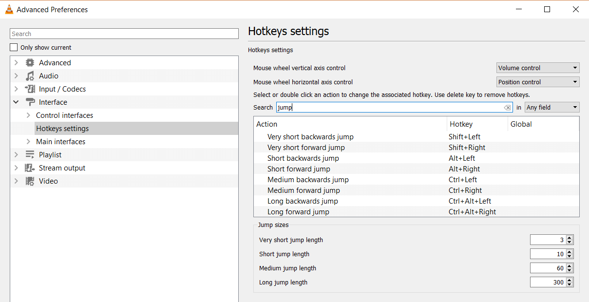Select the Short forward jump action row

coord(299,169)
